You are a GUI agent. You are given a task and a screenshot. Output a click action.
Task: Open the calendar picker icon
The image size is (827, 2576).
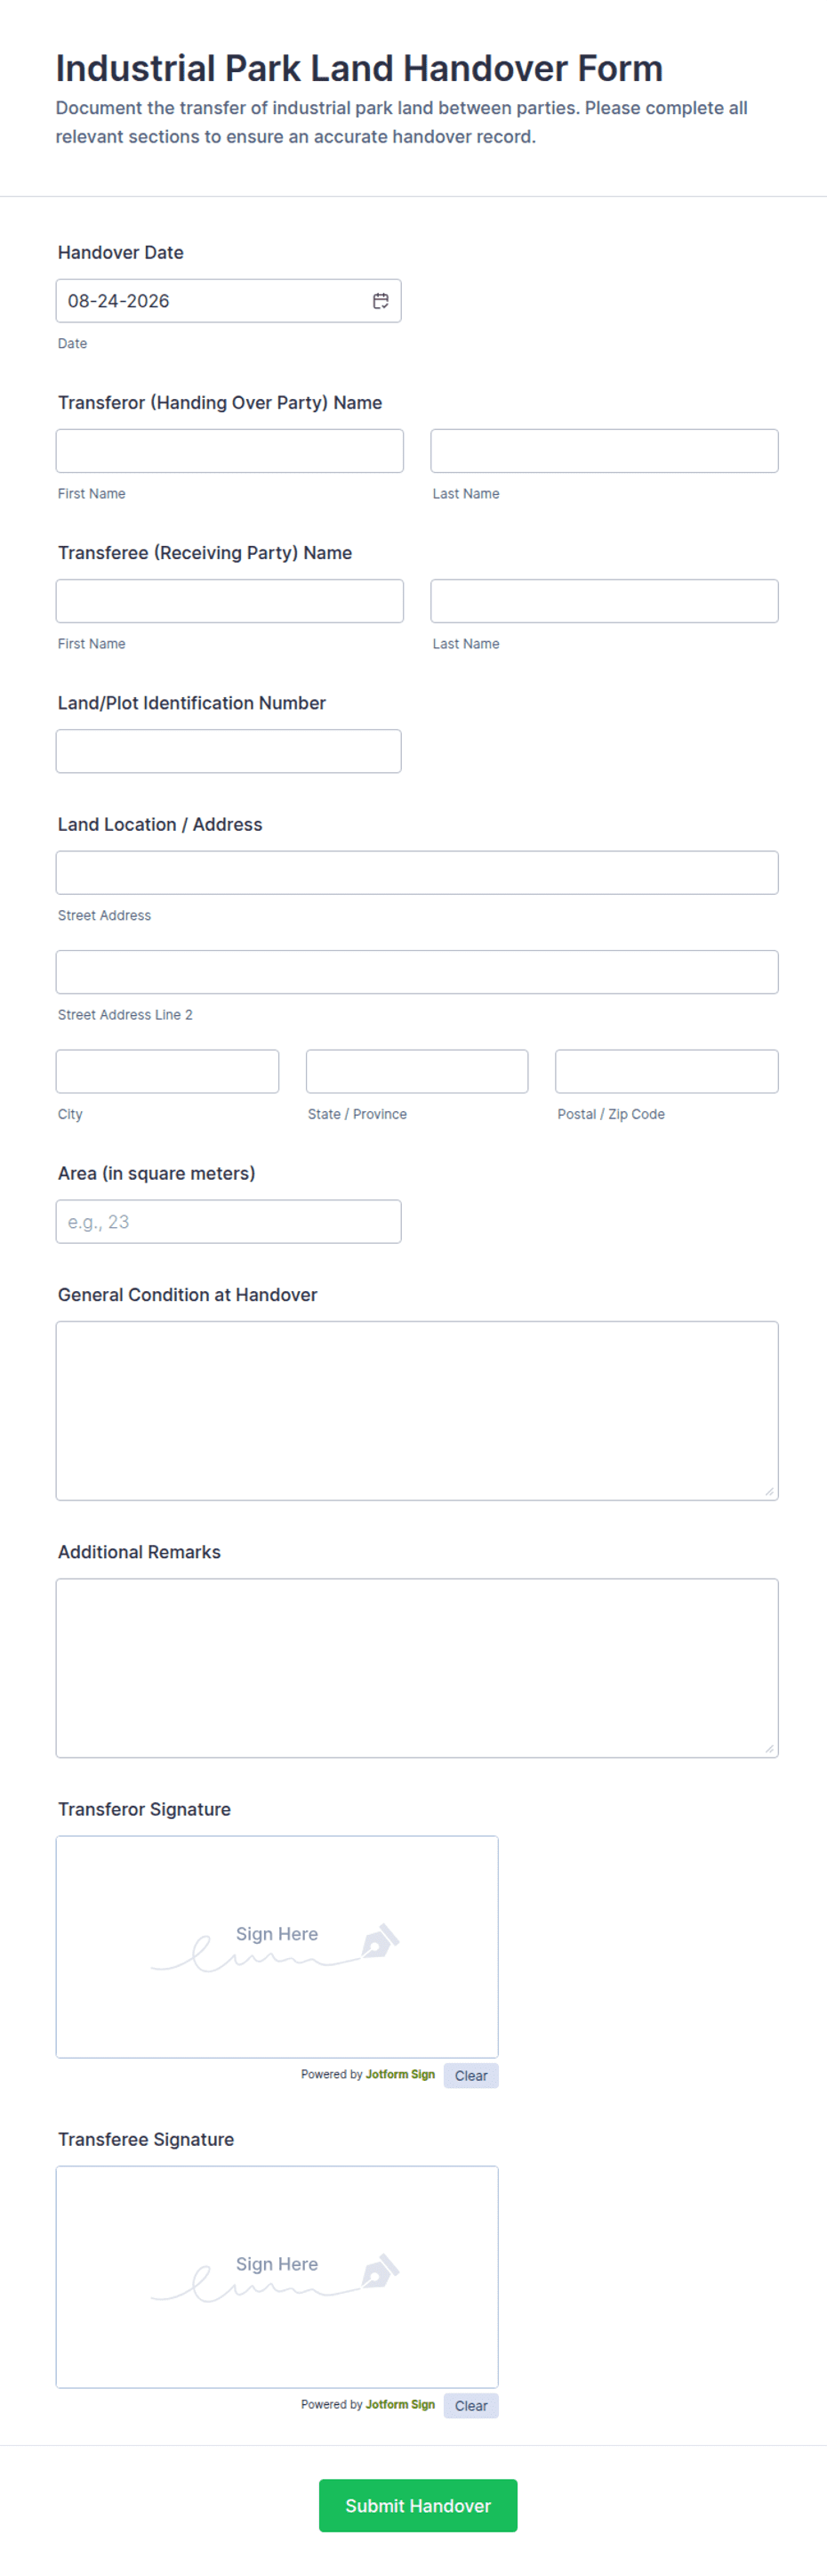pos(381,301)
